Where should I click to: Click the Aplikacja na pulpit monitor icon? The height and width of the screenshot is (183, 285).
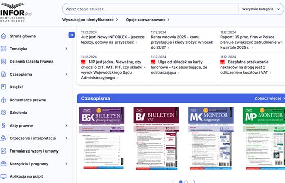(x=3, y=176)
